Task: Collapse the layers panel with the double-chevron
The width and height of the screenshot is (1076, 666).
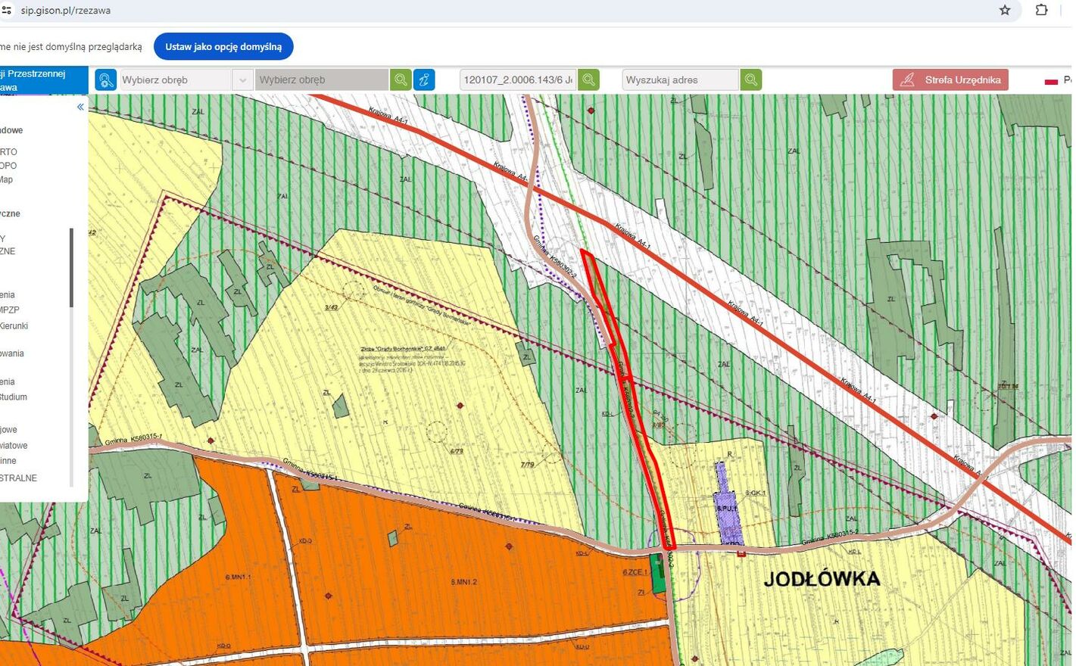Action: (80, 107)
